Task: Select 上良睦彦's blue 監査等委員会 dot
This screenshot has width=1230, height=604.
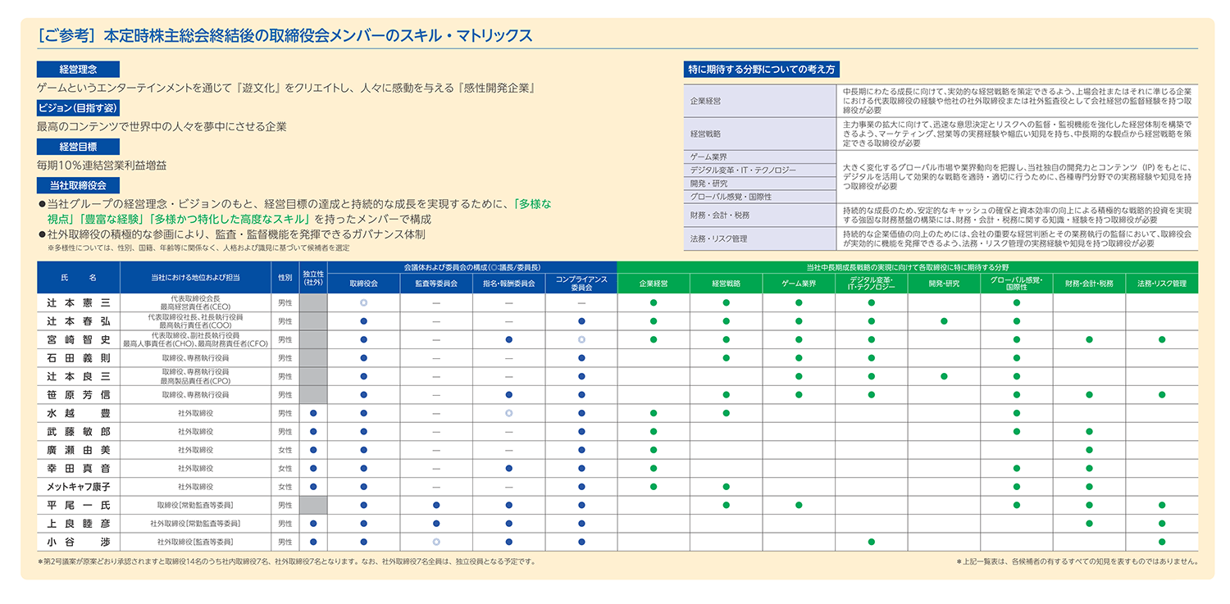Action: pyautogui.click(x=436, y=523)
